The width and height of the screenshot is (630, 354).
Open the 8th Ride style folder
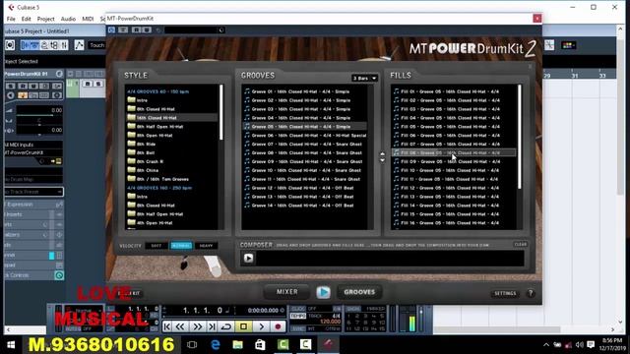147,144
